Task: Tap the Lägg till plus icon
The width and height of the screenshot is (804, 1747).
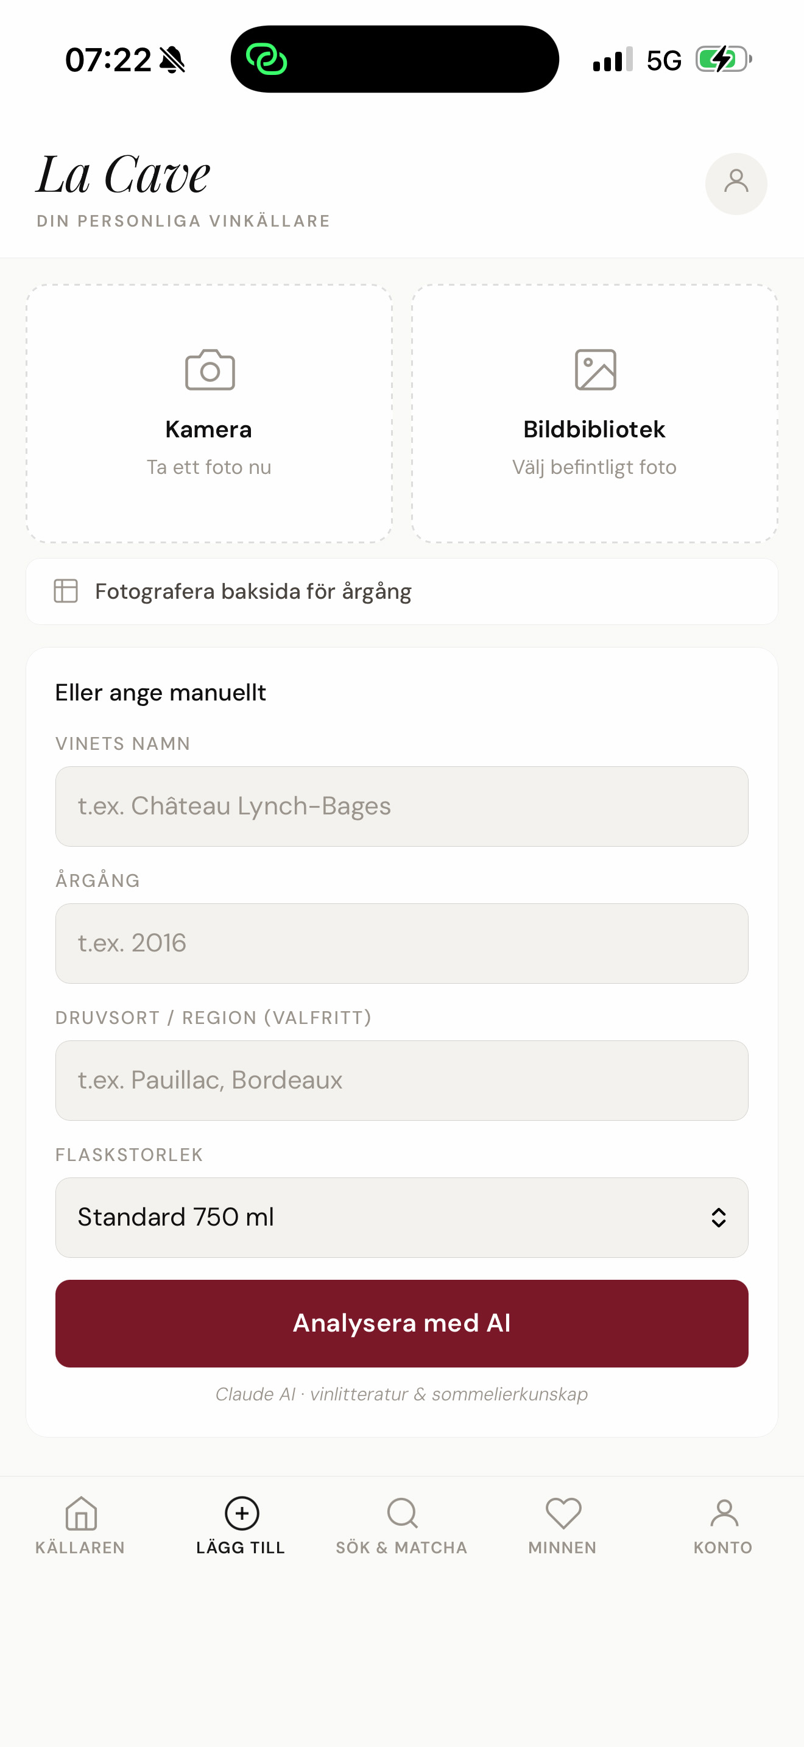Action: (241, 1513)
